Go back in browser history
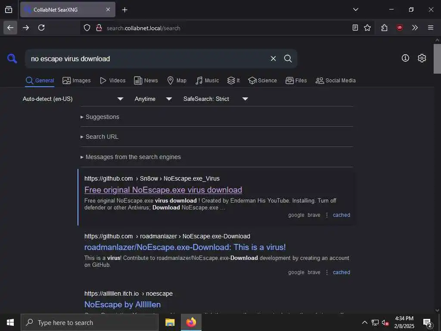This screenshot has width=441, height=331. [10, 28]
